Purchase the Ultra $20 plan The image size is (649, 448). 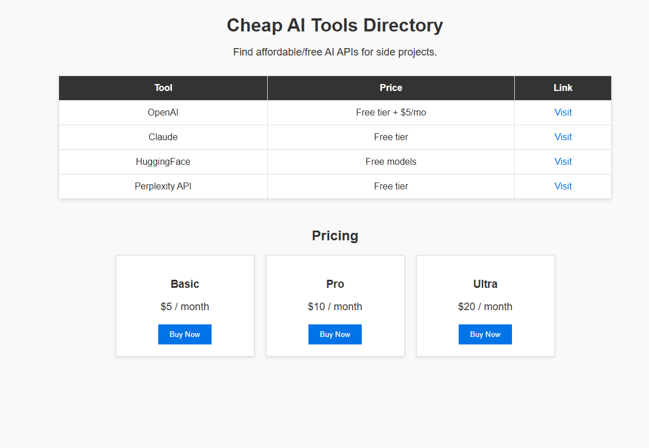click(485, 335)
